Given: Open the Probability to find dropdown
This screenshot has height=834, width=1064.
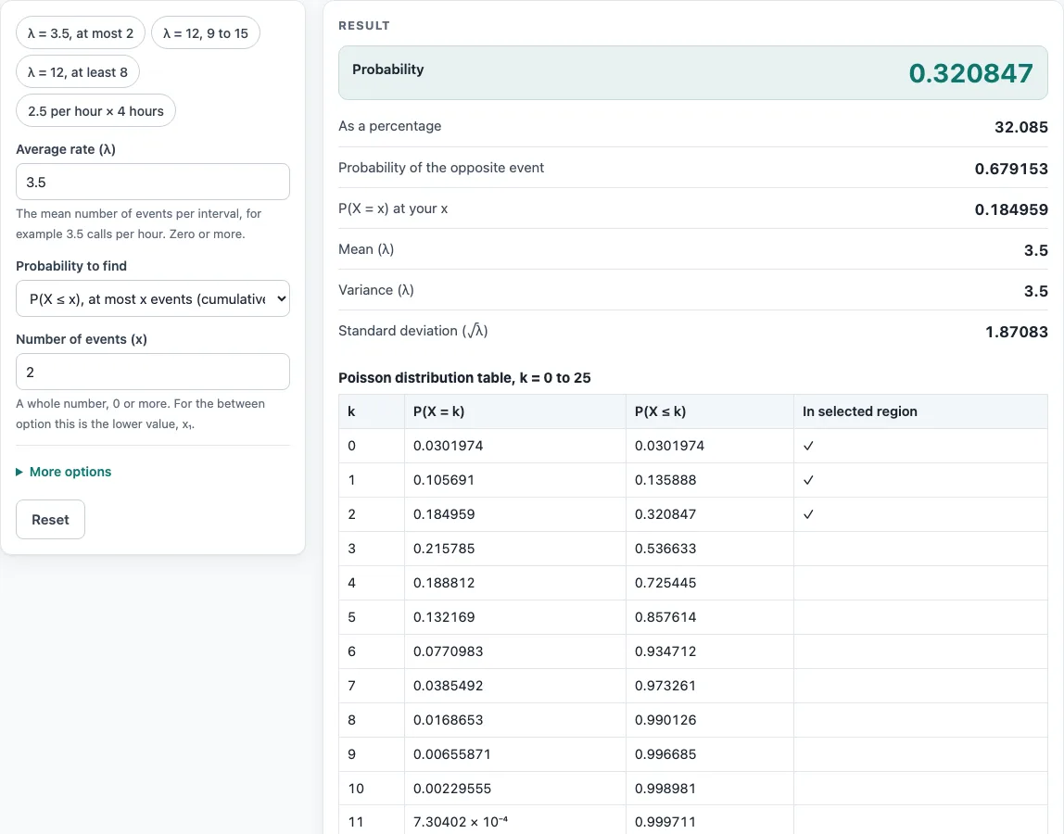Looking at the screenshot, I should tap(153, 298).
